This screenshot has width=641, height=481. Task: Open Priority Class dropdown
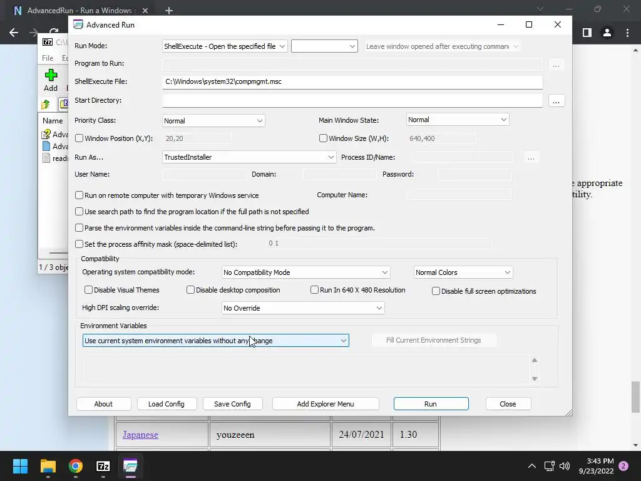pyautogui.click(x=213, y=121)
